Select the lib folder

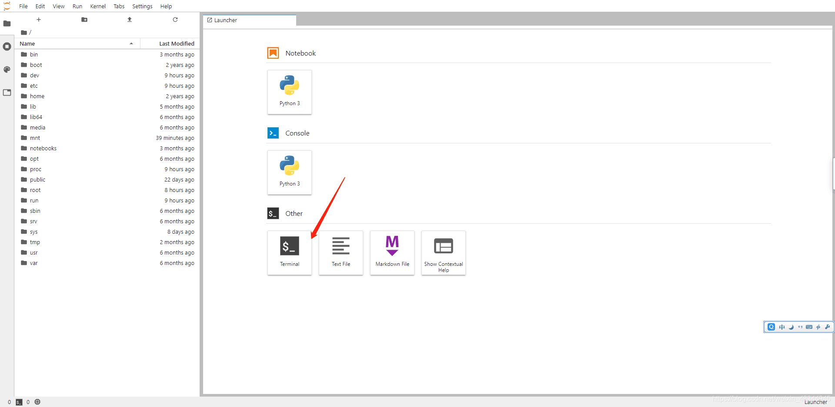pyautogui.click(x=107, y=106)
